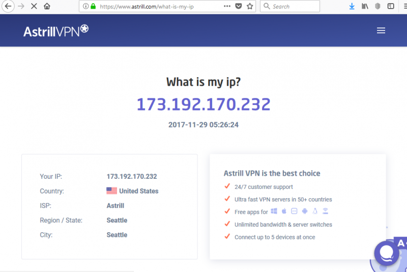Stop loading the page
The height and width of the screenshot is (272, 407).
[34, 7]
